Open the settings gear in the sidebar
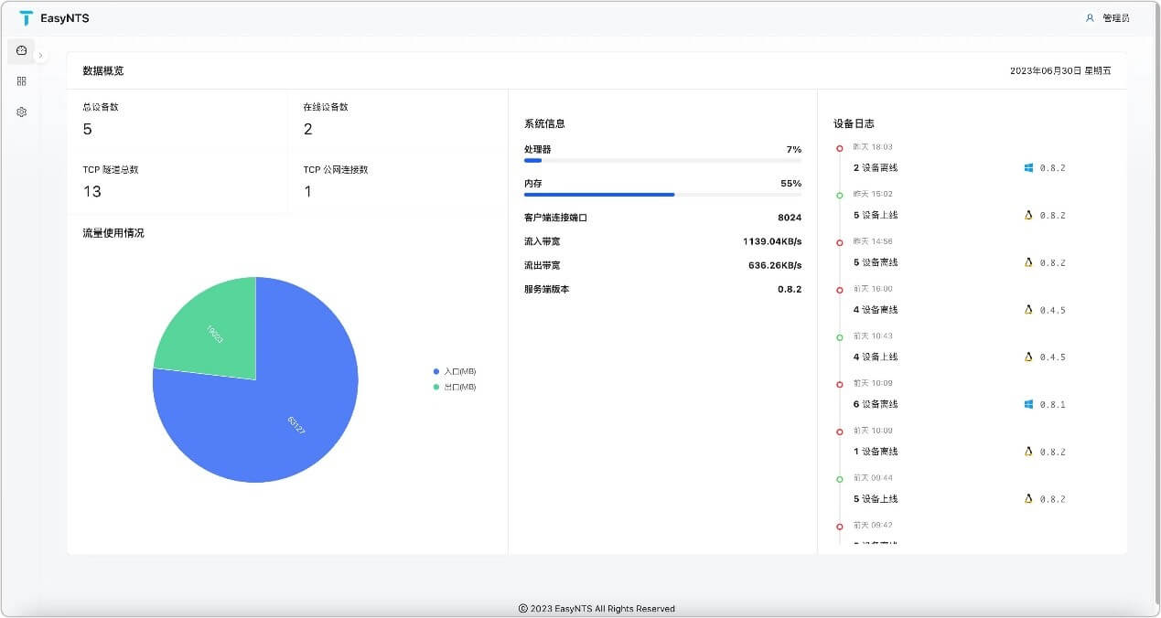Viewport: 1161px width, 618px height. [21, 112]
